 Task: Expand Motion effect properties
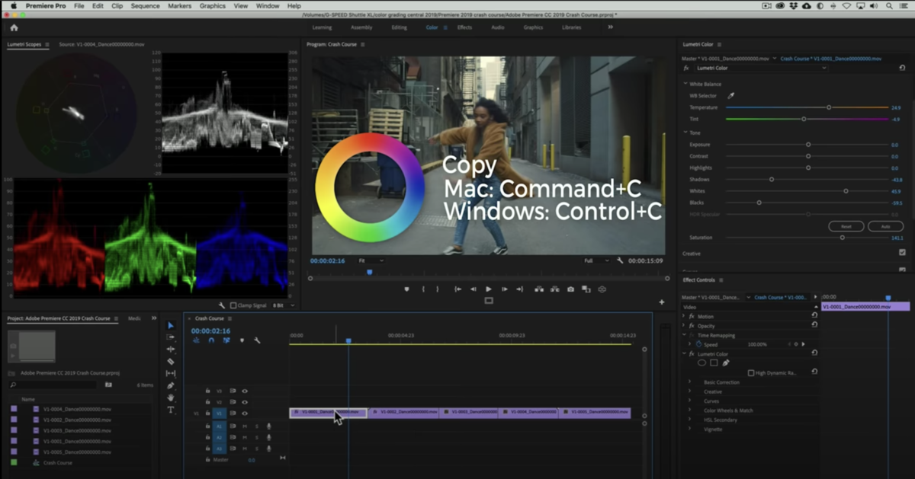[x=684, y=316]
